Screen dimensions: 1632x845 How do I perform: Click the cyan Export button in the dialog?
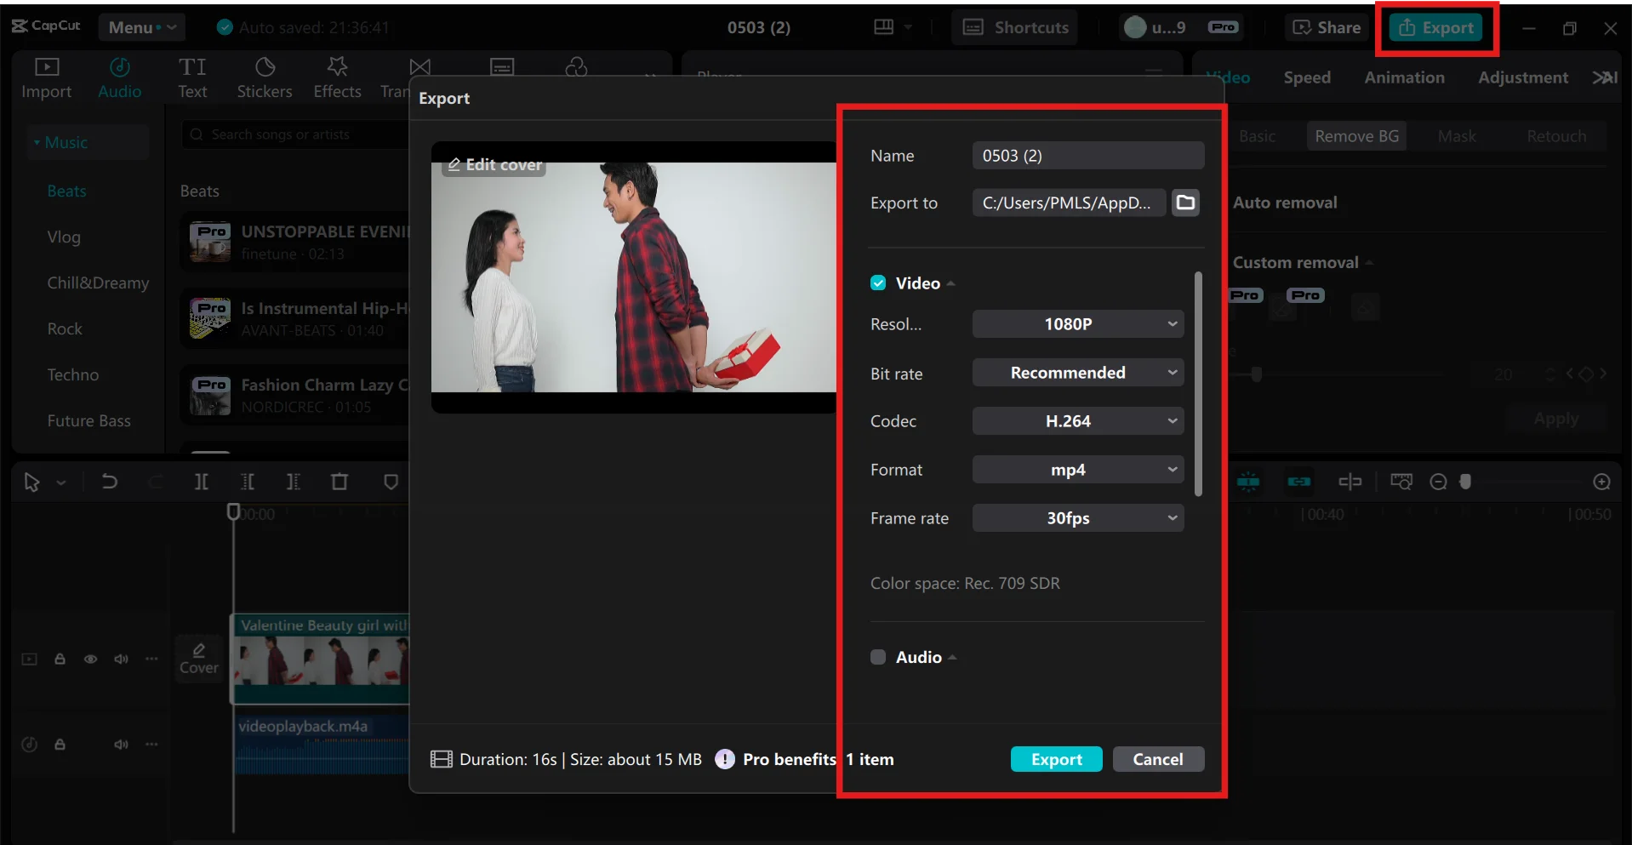point(1056,759)
